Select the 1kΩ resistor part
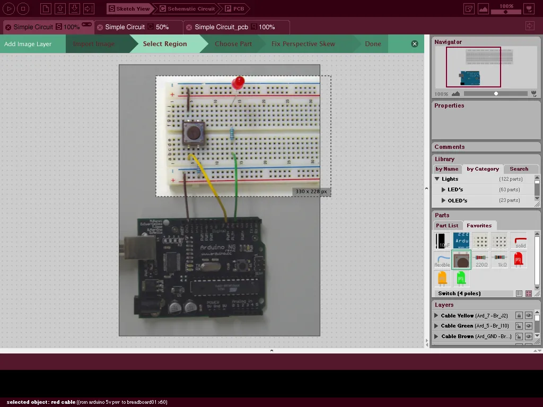 (500, 260)
